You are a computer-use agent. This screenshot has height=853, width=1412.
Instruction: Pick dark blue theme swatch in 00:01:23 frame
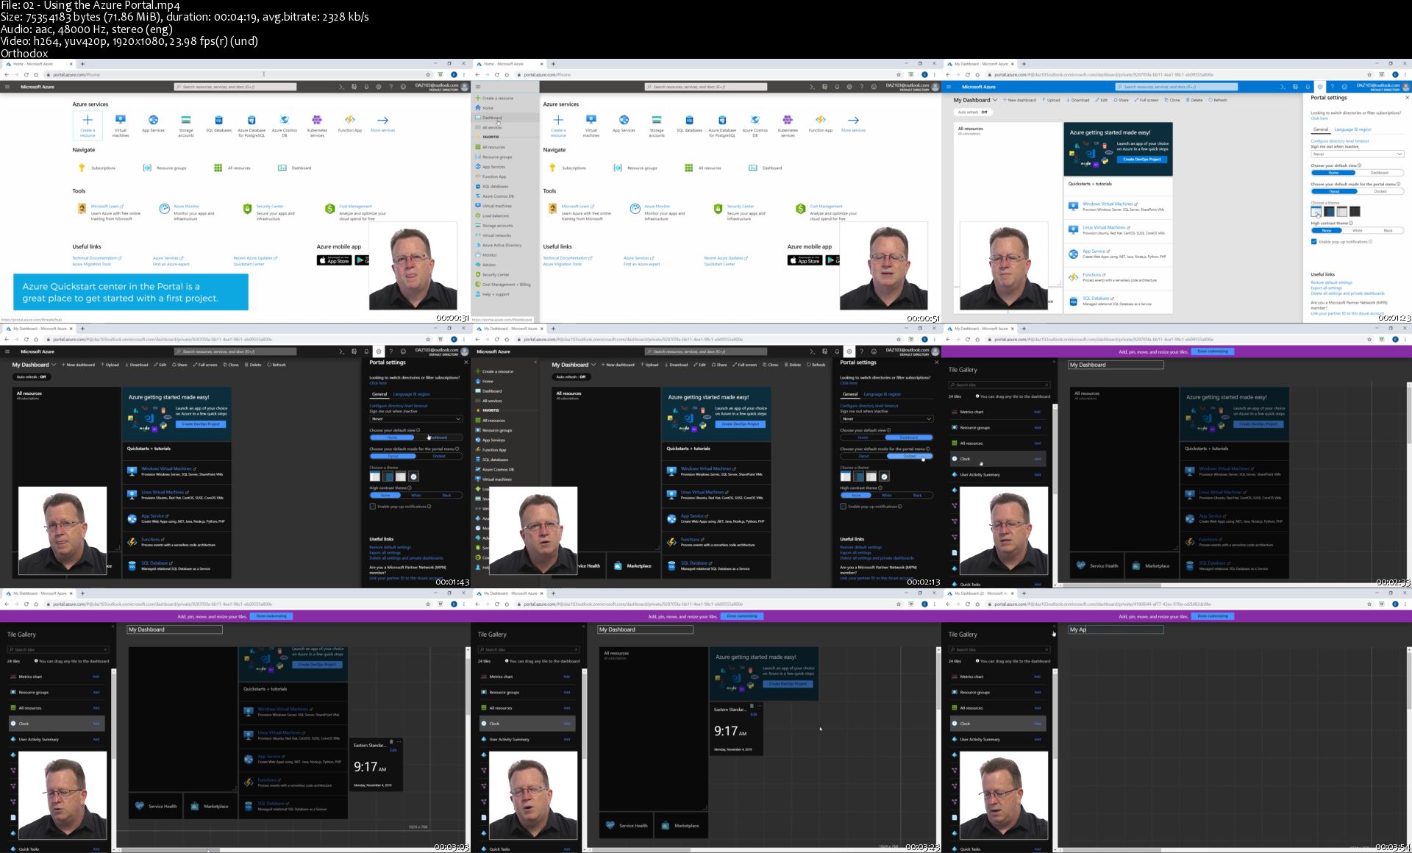(1329, 212)
